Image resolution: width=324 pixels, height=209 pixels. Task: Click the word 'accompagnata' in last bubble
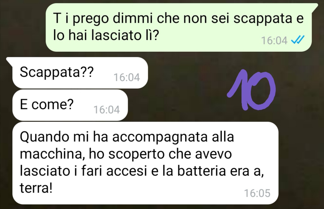(160, 137)
